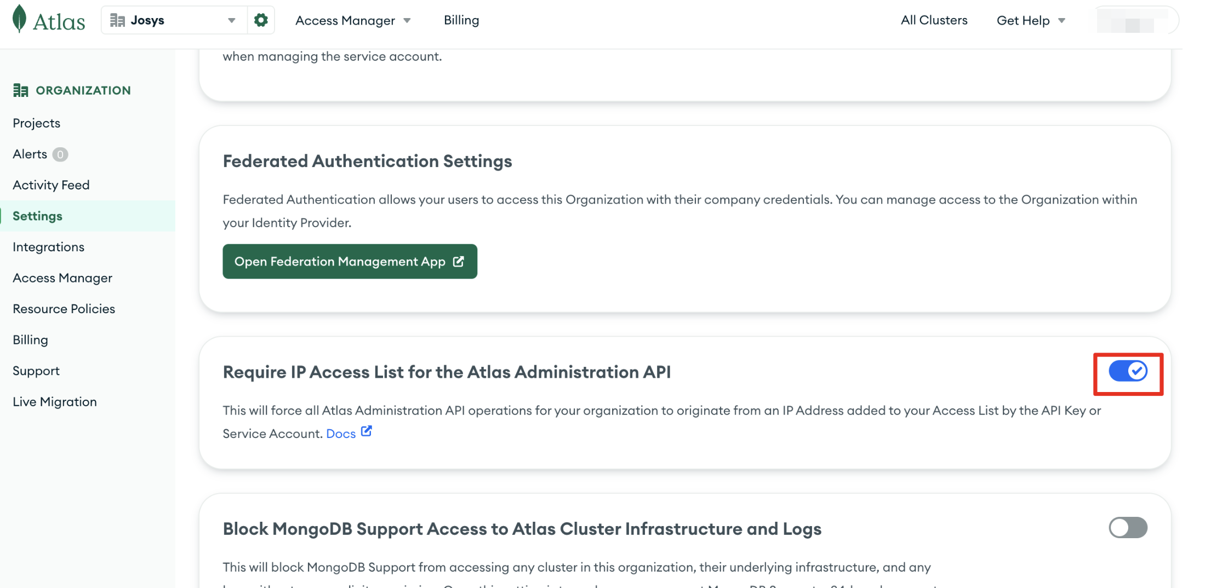1211x588 pixels.
Task: Click the Alerts count badge
Action: pyautogui.click(x=60, y=154)
